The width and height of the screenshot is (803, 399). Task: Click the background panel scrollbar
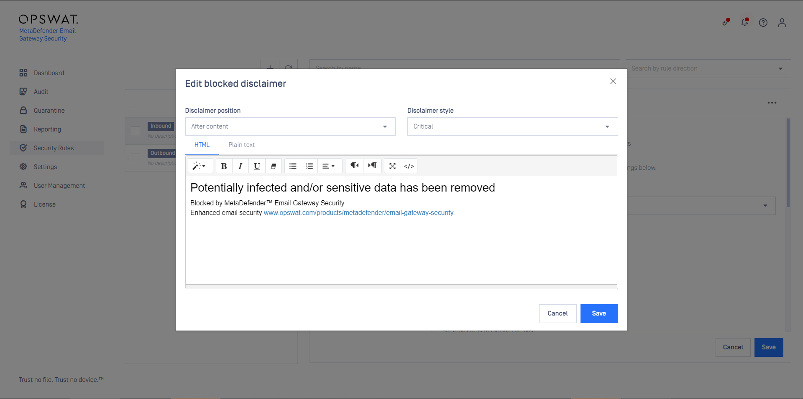788,163
